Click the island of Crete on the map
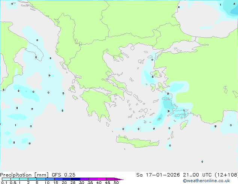Screen dimensions: 238x184 point(137,142)
